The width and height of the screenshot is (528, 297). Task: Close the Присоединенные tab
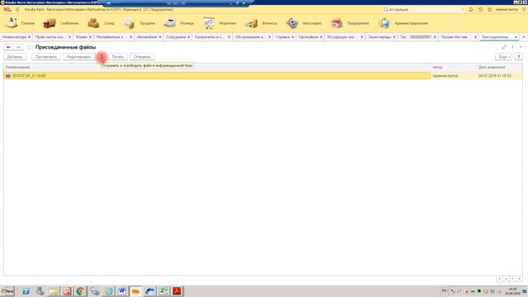point(516,37)
